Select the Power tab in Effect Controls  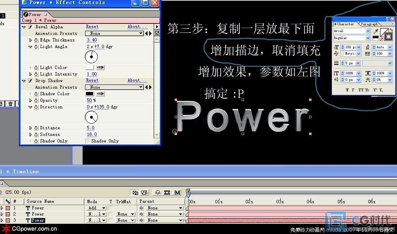pyautogui.click(x=35, y=14)
